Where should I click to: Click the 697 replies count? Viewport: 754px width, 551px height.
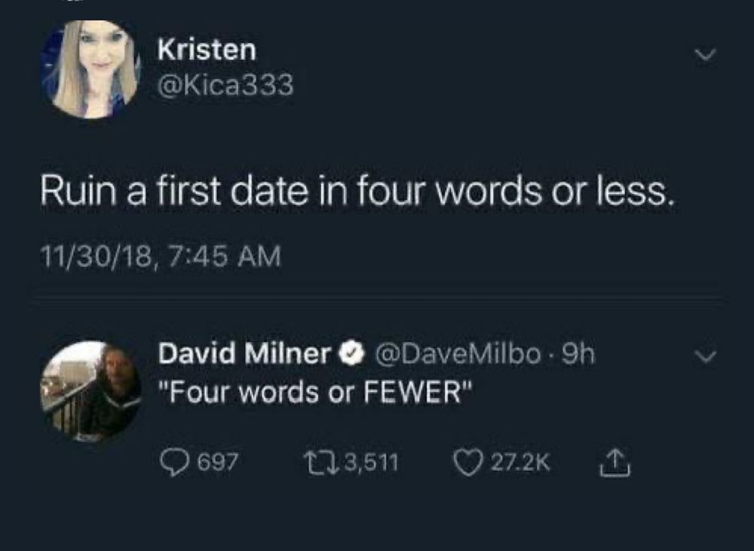(219, 463)
